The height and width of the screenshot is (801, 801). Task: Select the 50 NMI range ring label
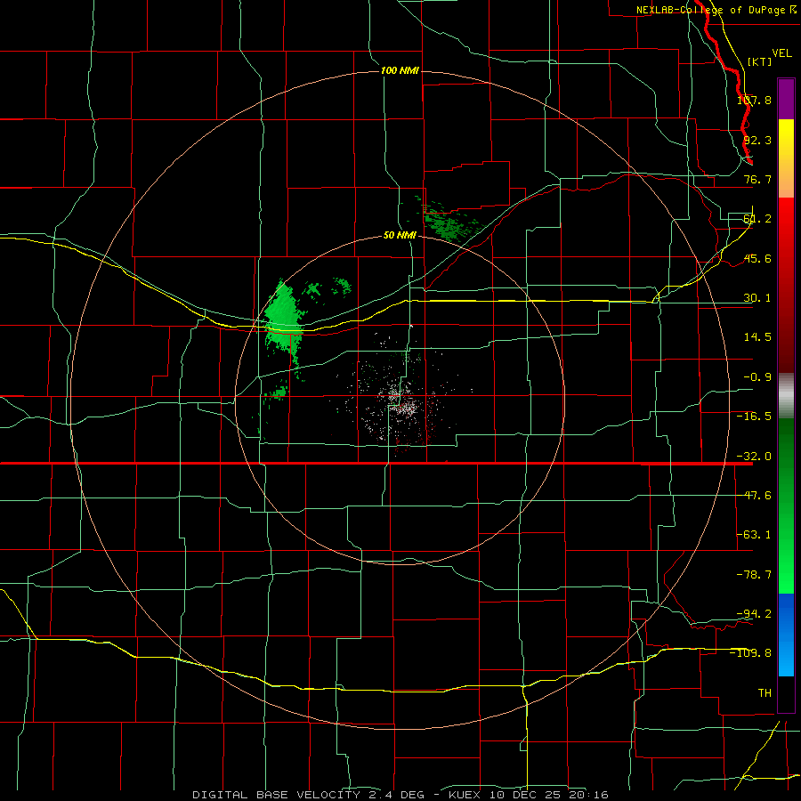pyautogui.click(x=400, y=235)
